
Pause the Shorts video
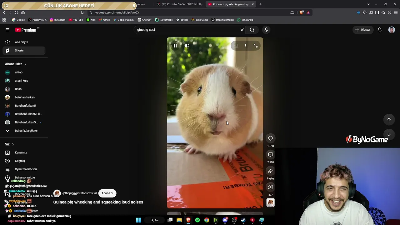(175, 46)
